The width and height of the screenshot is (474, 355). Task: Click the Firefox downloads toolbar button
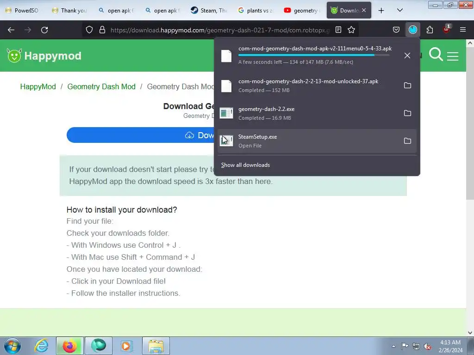[412, 30]
